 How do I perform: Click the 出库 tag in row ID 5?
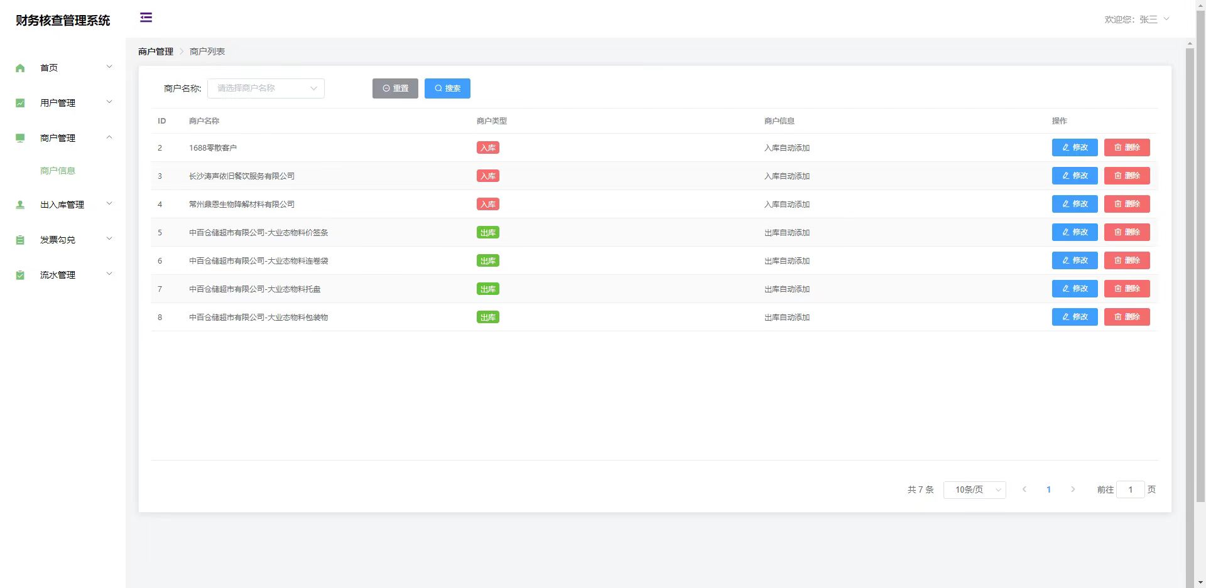click(x=488, y=233)
